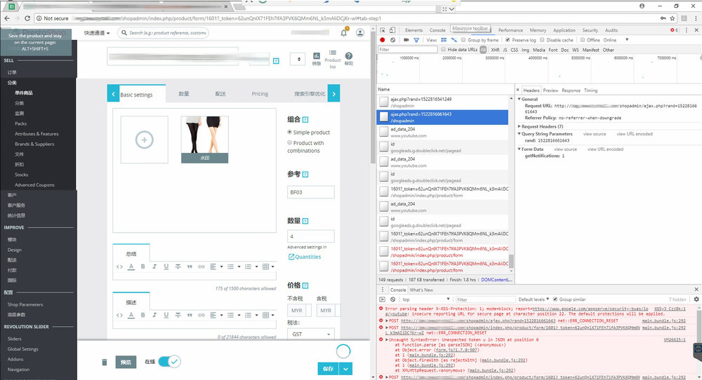Click the 预览 preview button

tap(126, 362)
